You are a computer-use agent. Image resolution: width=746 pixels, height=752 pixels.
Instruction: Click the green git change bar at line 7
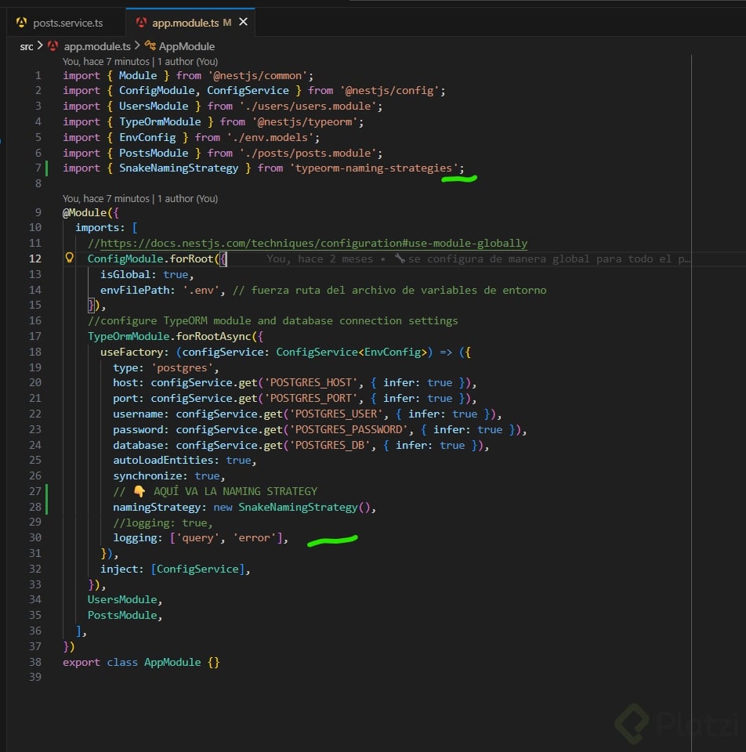tap(48, 168)
